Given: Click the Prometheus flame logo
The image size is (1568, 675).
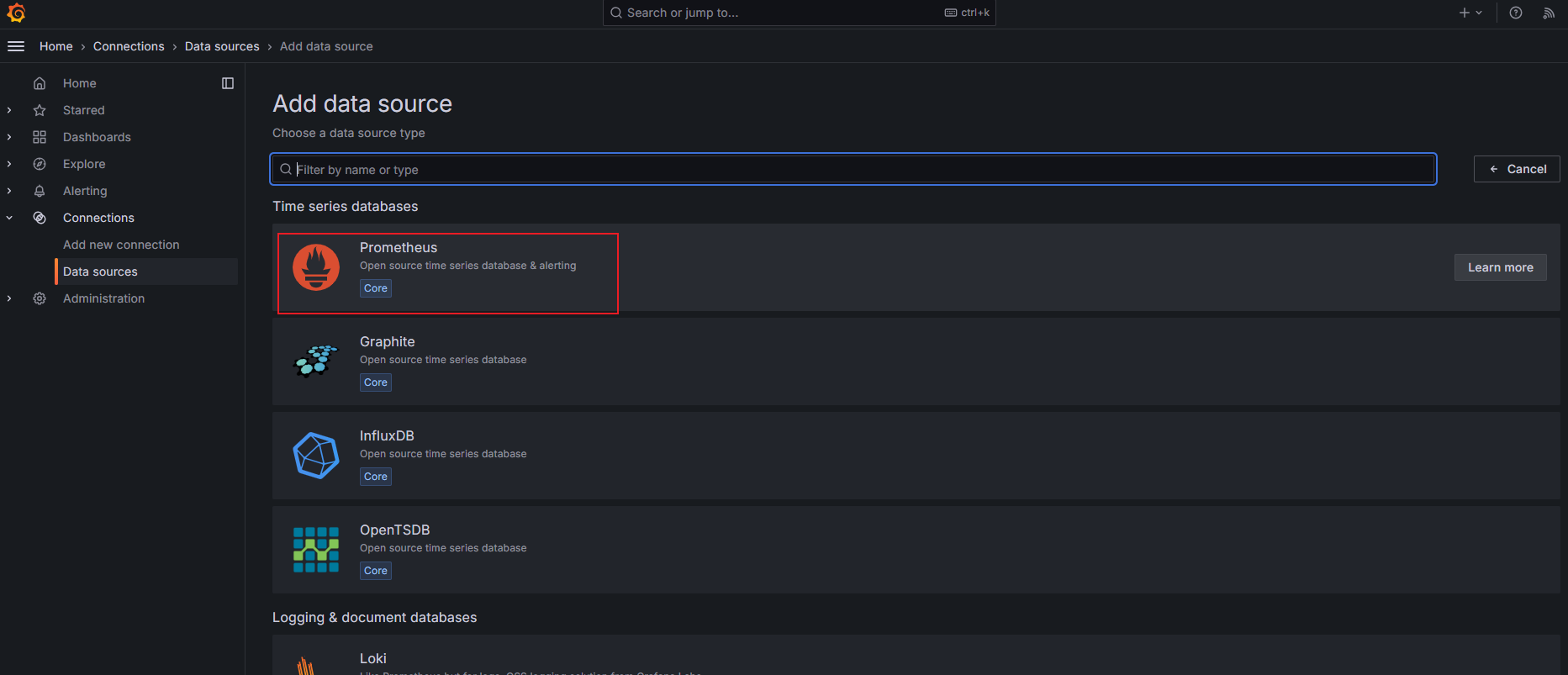Looking at the screenshot, I should (x=316, y=267).
